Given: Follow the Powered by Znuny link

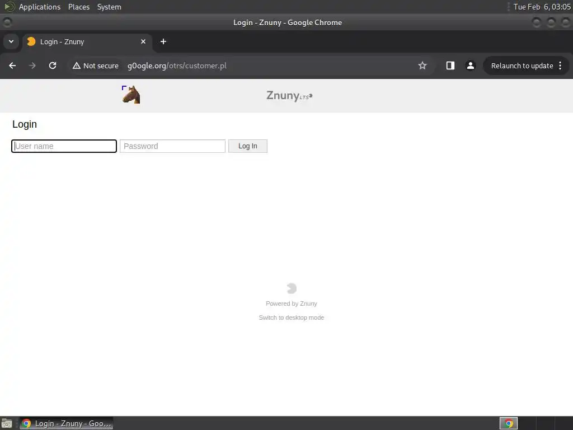Looking at the screenshot, I should [x=291, y=303].
